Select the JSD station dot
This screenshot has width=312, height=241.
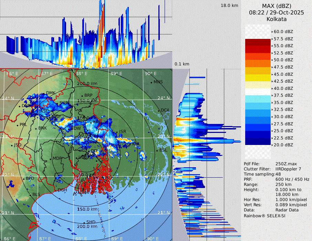click(12, 145)
